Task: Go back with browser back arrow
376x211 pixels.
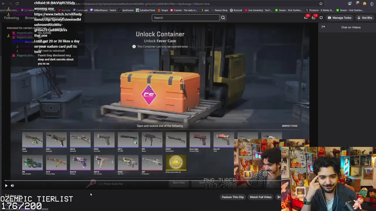Action: coord(4,4)
